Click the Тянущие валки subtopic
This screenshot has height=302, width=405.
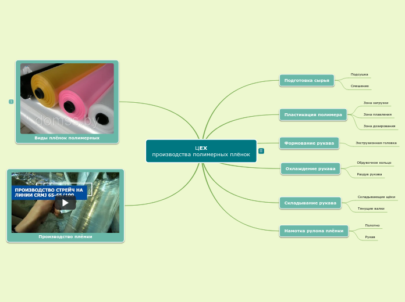coord(371,208)
